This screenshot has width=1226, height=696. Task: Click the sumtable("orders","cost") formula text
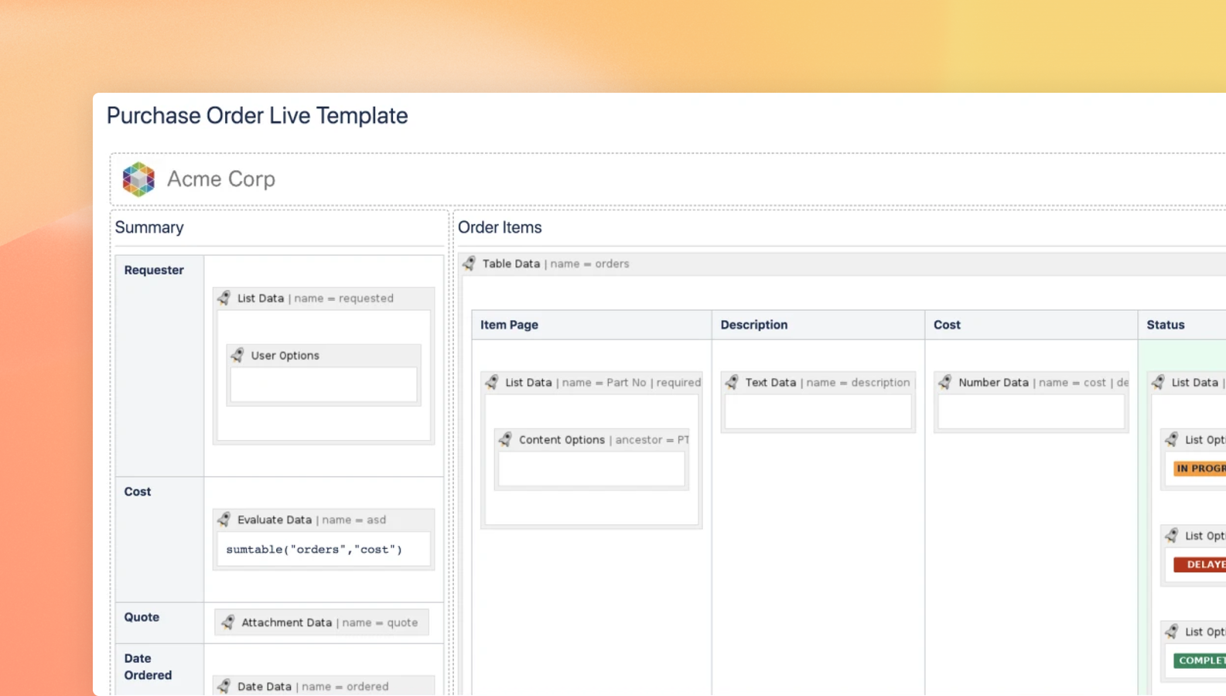coord(314,550)
